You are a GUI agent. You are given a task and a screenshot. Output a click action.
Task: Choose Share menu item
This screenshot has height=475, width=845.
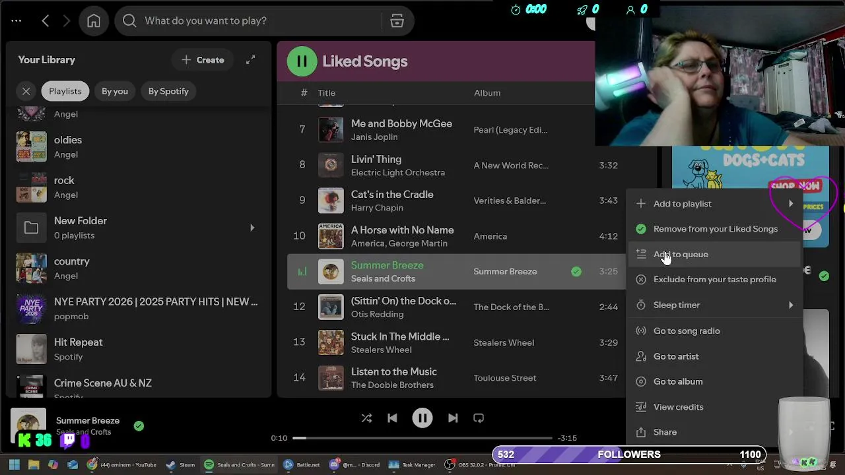(714, 432)
